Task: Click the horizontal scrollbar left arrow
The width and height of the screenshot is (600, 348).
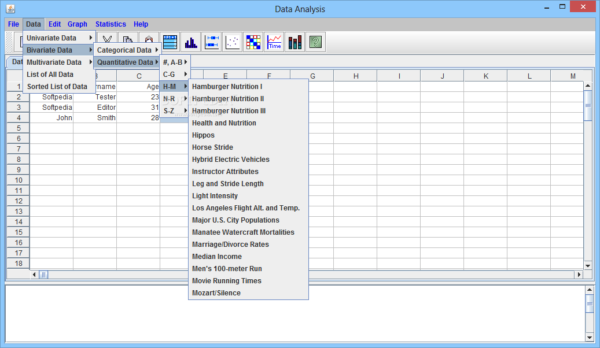Action: coord(35,275)
